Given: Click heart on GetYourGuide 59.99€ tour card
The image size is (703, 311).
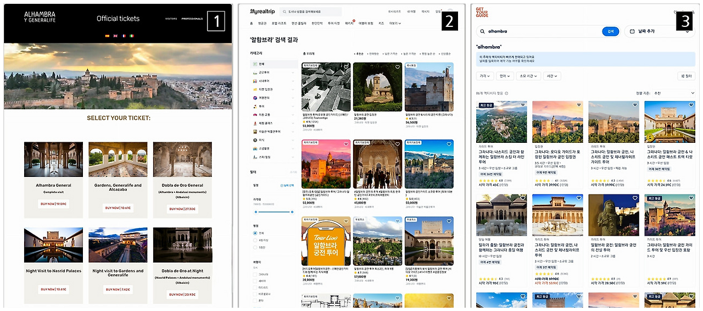Looking at the screenshot, I should point(635,105).
